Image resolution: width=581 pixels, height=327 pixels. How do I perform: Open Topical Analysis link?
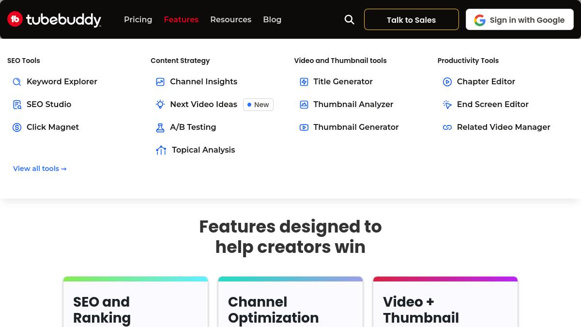point(203,150)
